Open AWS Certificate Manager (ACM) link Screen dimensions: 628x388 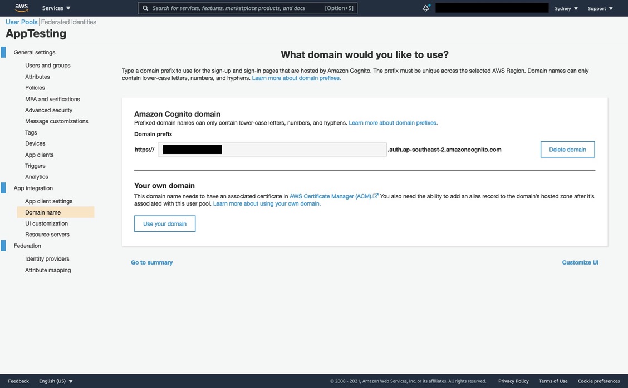click(330, 196)
